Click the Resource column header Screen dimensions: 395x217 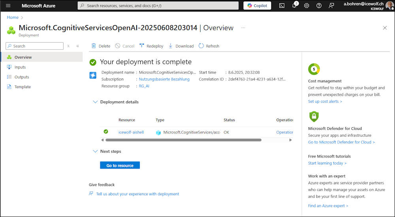pyautogui.click(x=127, y=120)
